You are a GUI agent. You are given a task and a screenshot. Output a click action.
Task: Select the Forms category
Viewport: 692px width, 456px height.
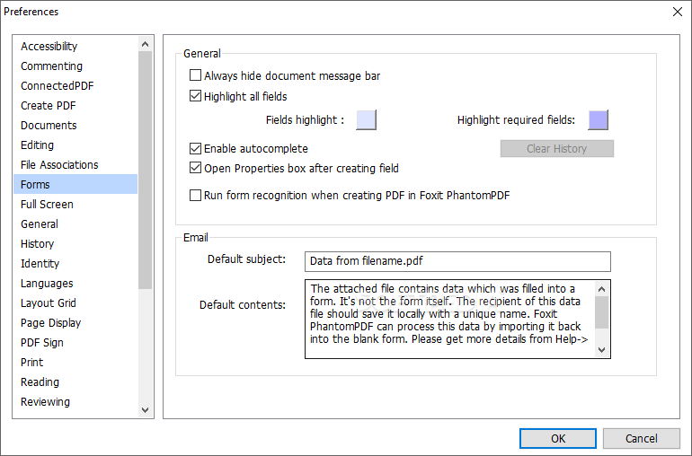coord(75,184)
